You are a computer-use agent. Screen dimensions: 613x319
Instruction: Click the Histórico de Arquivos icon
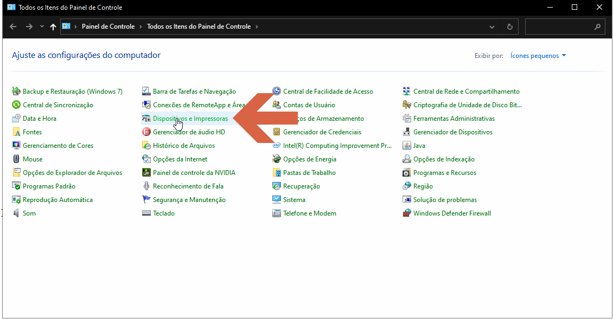[x=146, y=145]
